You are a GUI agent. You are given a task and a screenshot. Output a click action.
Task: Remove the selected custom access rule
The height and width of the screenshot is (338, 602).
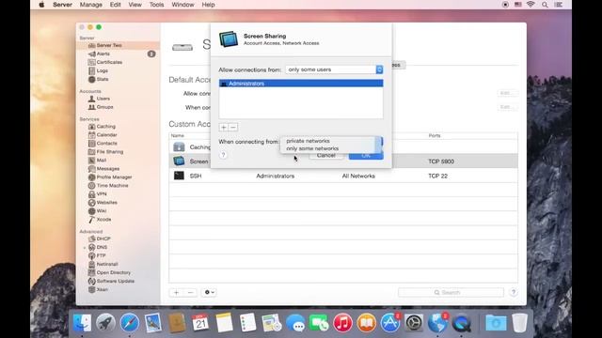click(x=190, y=292)
